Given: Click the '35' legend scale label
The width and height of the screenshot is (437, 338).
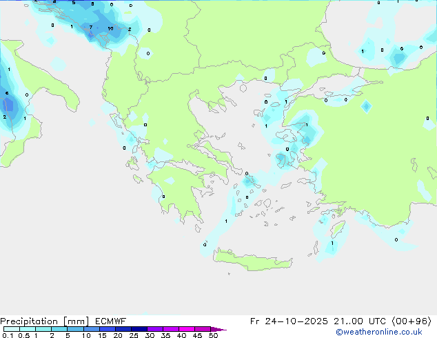Looking at the screenshot, I should point(165,335).
